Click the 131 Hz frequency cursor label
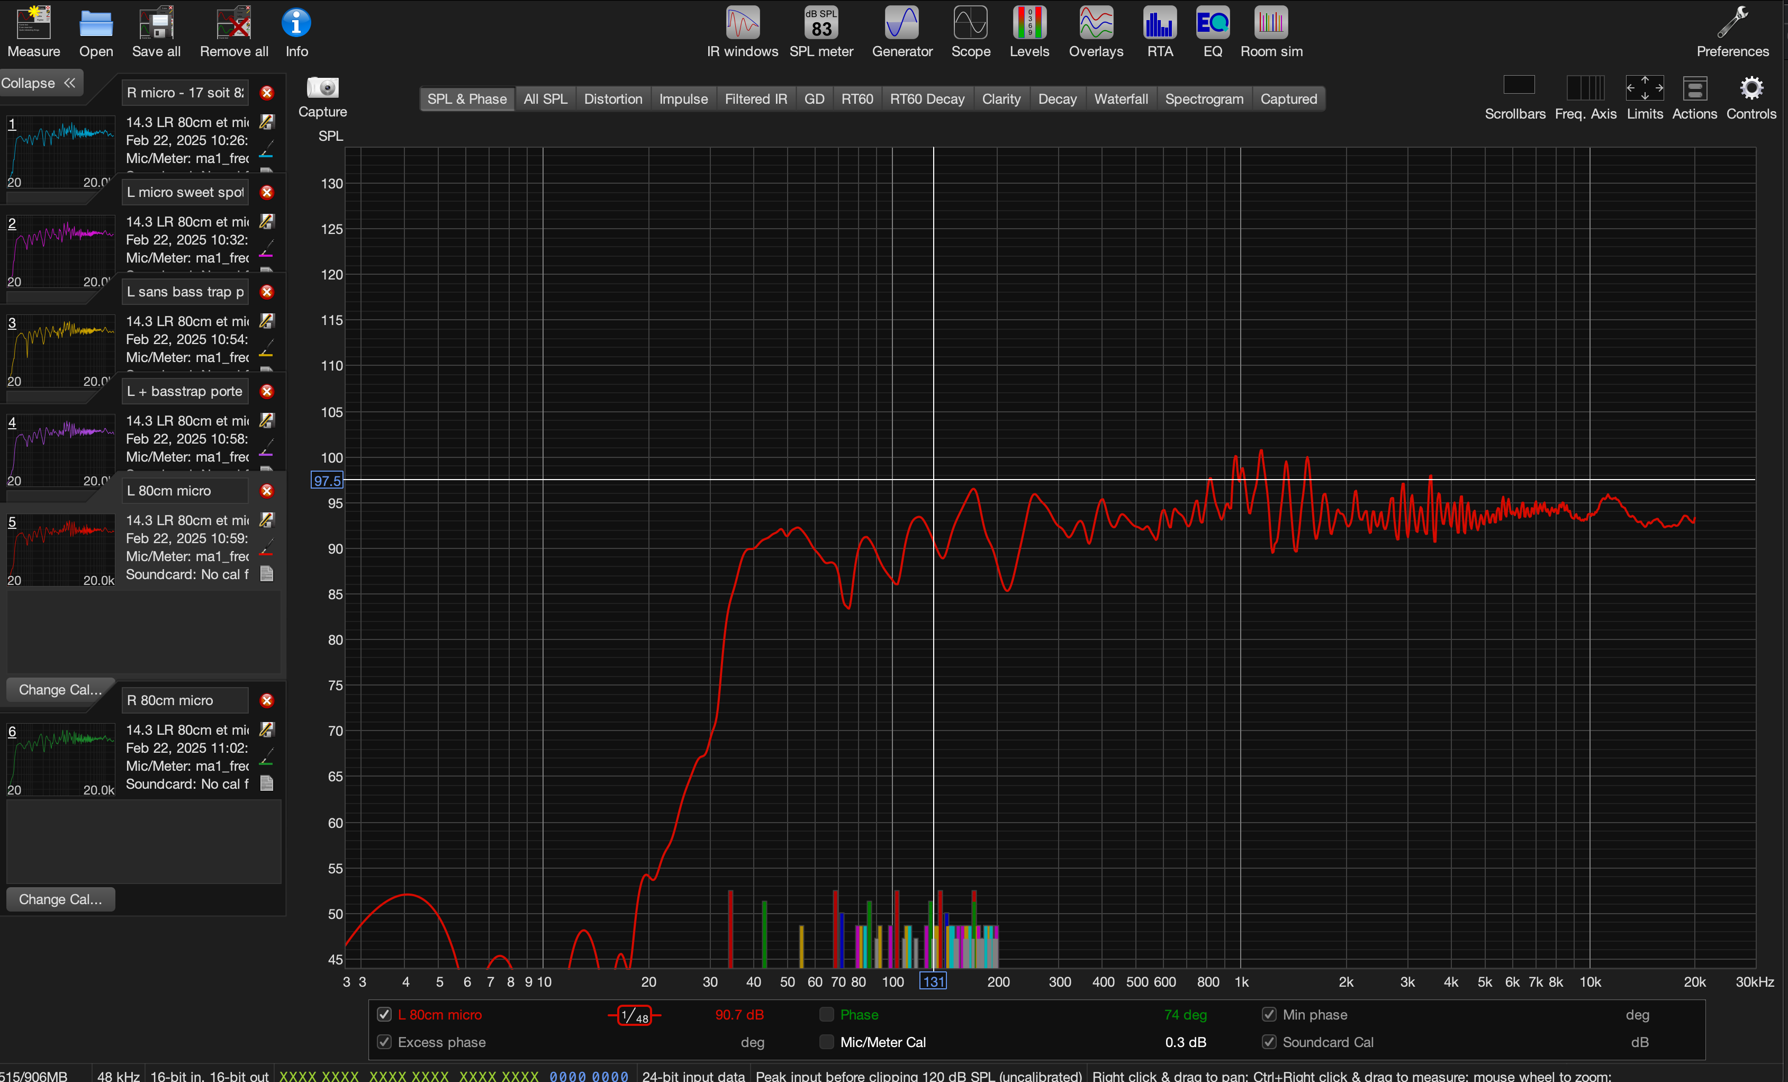 point(933,982)
